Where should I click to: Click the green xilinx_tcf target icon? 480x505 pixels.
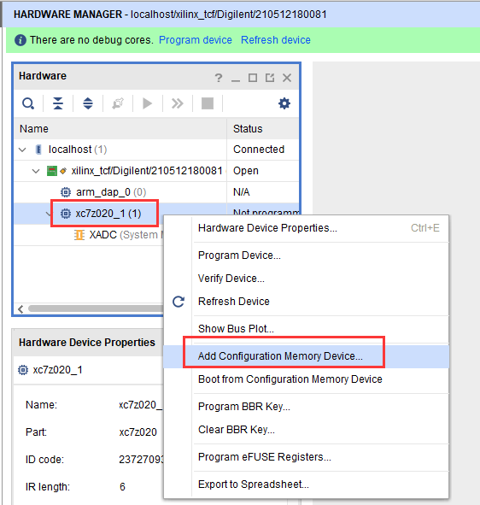click(52, 171)
